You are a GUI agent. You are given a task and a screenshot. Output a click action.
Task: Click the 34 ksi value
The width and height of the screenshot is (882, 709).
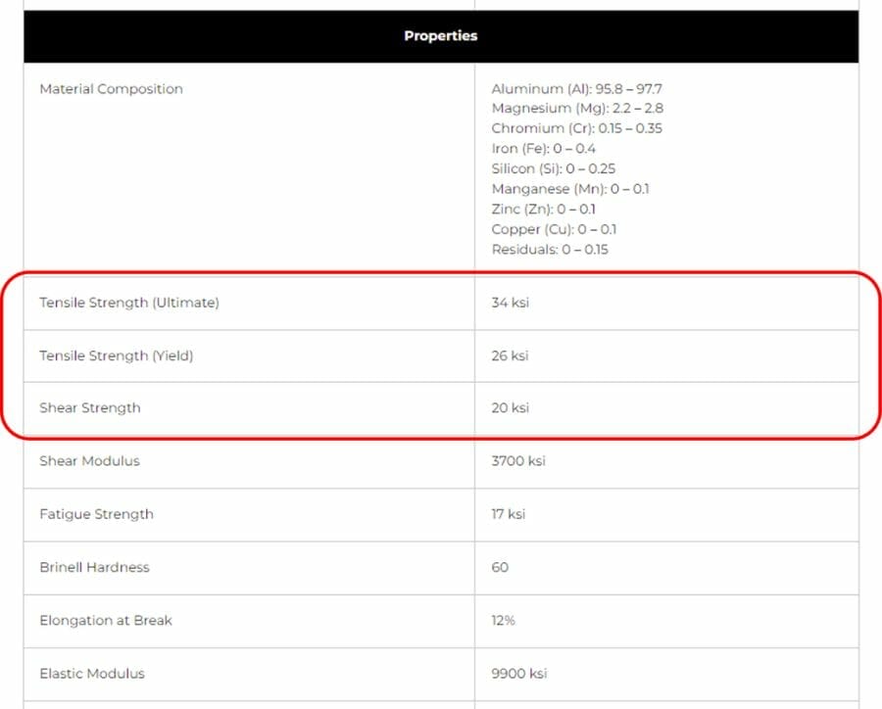click(511, 303)
